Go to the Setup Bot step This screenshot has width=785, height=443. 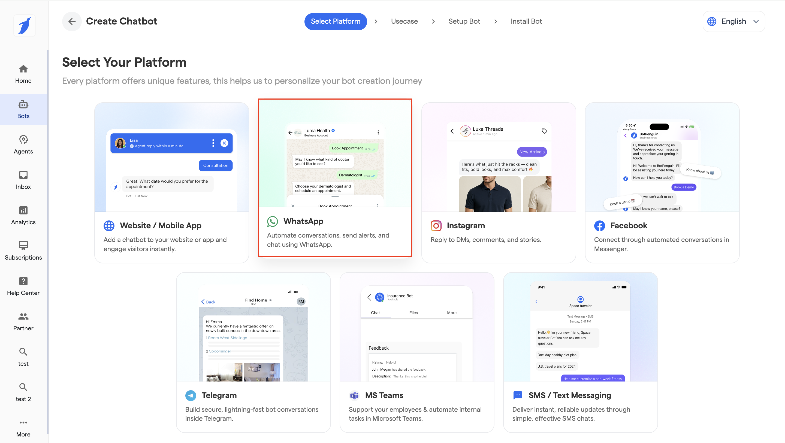(x=464, y=21)
